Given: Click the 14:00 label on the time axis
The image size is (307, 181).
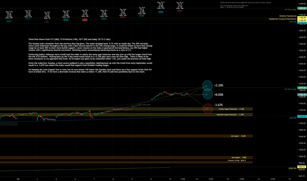Looking at the screenshot, I should (x=183, y=179).
